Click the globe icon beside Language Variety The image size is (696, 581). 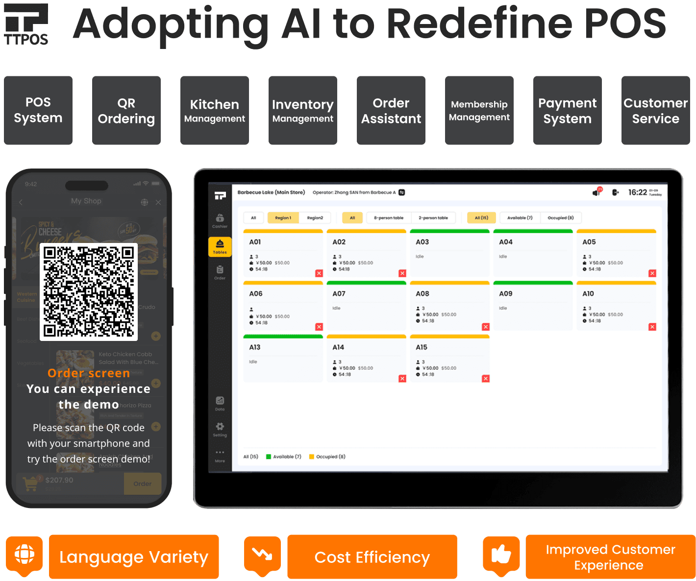click(x=25, y=556)
